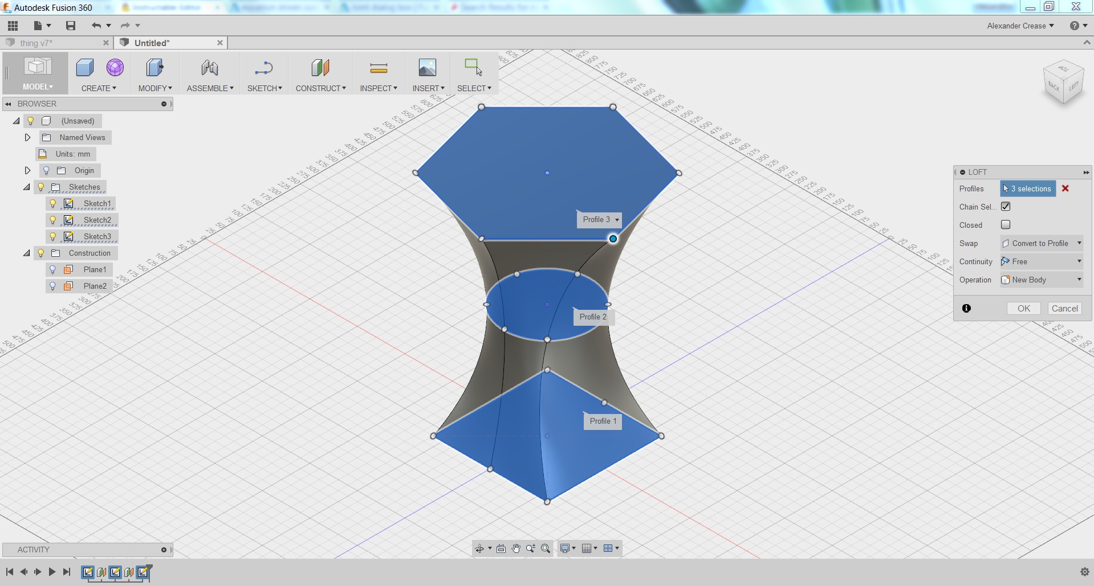The width and height of the screenshot is (1094, 586).
Task: Select the Create menu icon
Action: click(84, 67)
